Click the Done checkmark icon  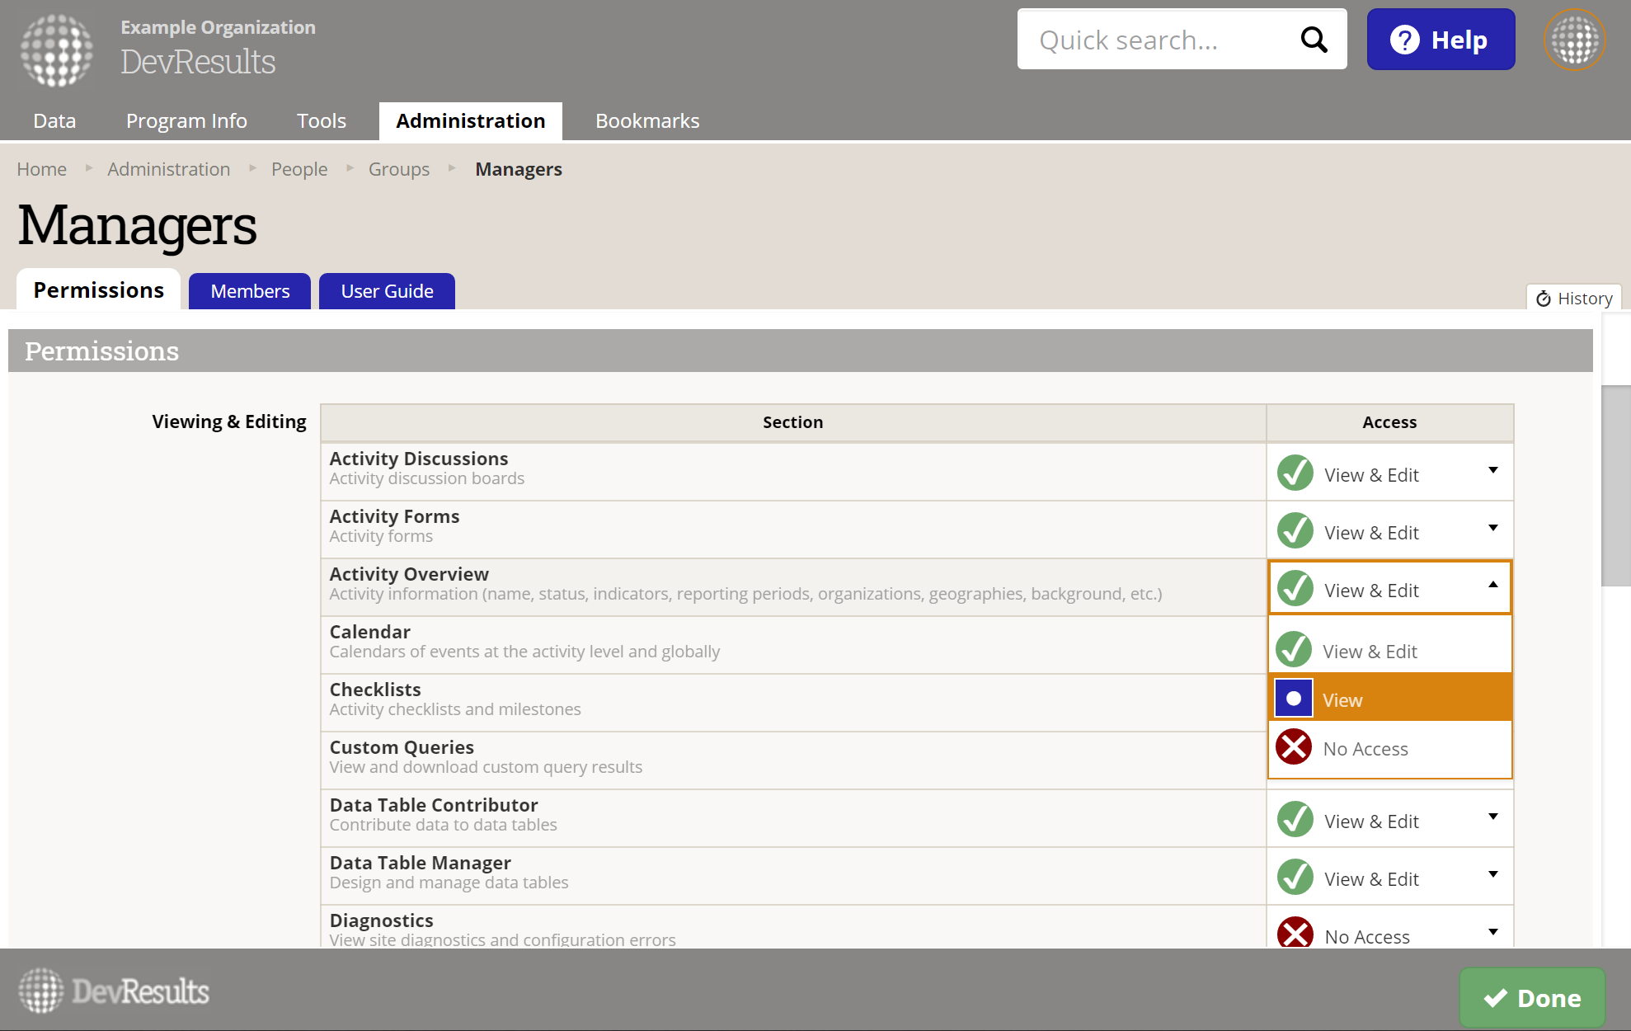coord(1495,998)
